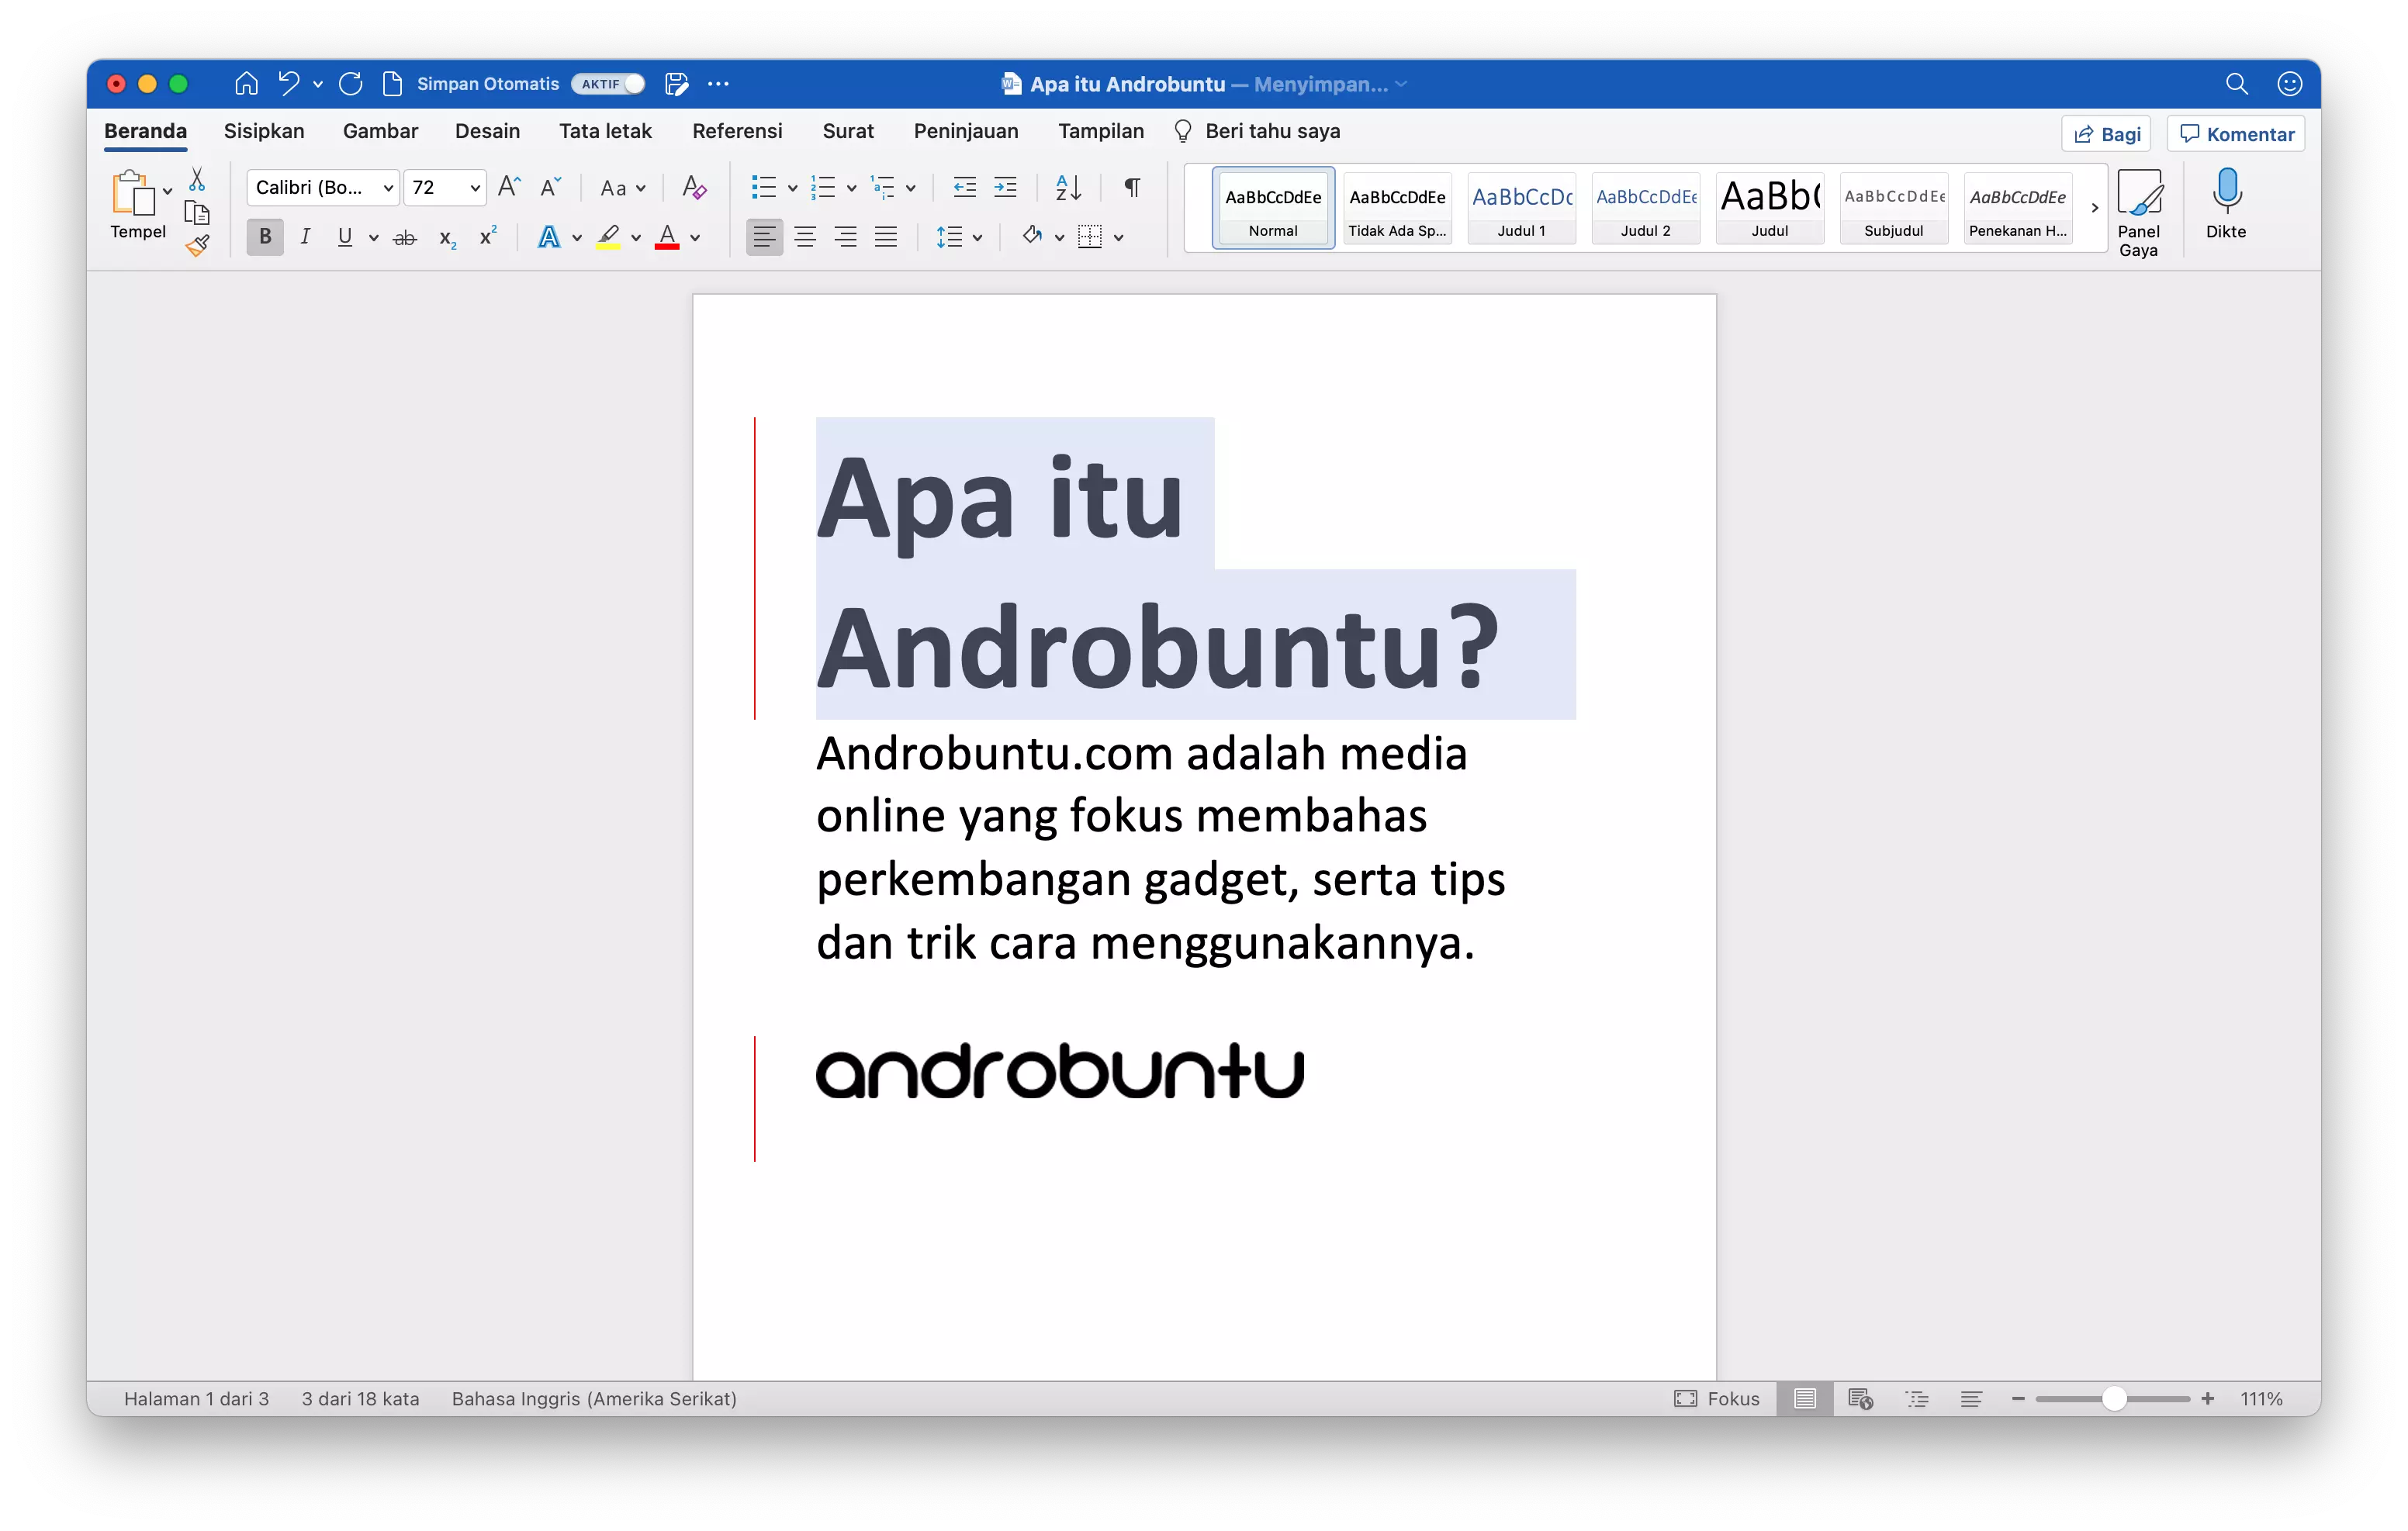Click the Web Layout view icon
The image size is (2408, 1531).
click(1860, 1399)
